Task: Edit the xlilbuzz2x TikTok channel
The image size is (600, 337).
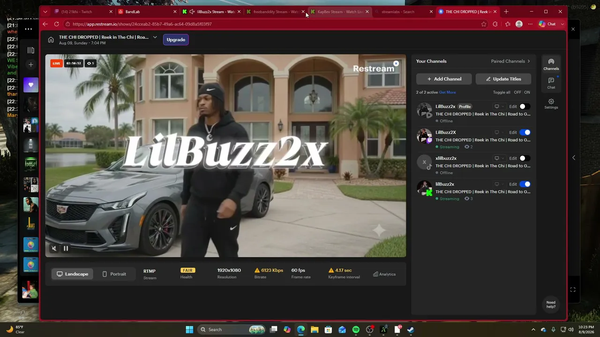Action: [x=513, y=158]
